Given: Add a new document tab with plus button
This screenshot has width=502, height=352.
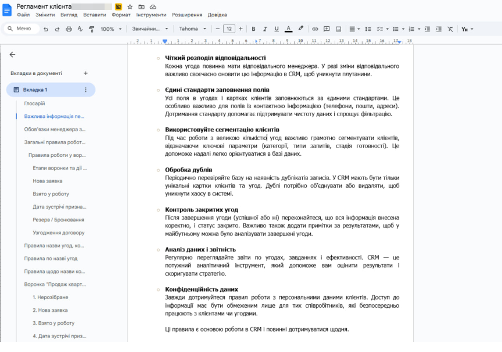Looking at the screenshot, I should coord(86,73).
